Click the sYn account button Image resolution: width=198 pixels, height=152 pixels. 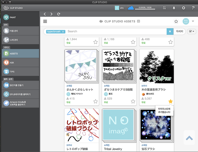click(x=119, y=8)
